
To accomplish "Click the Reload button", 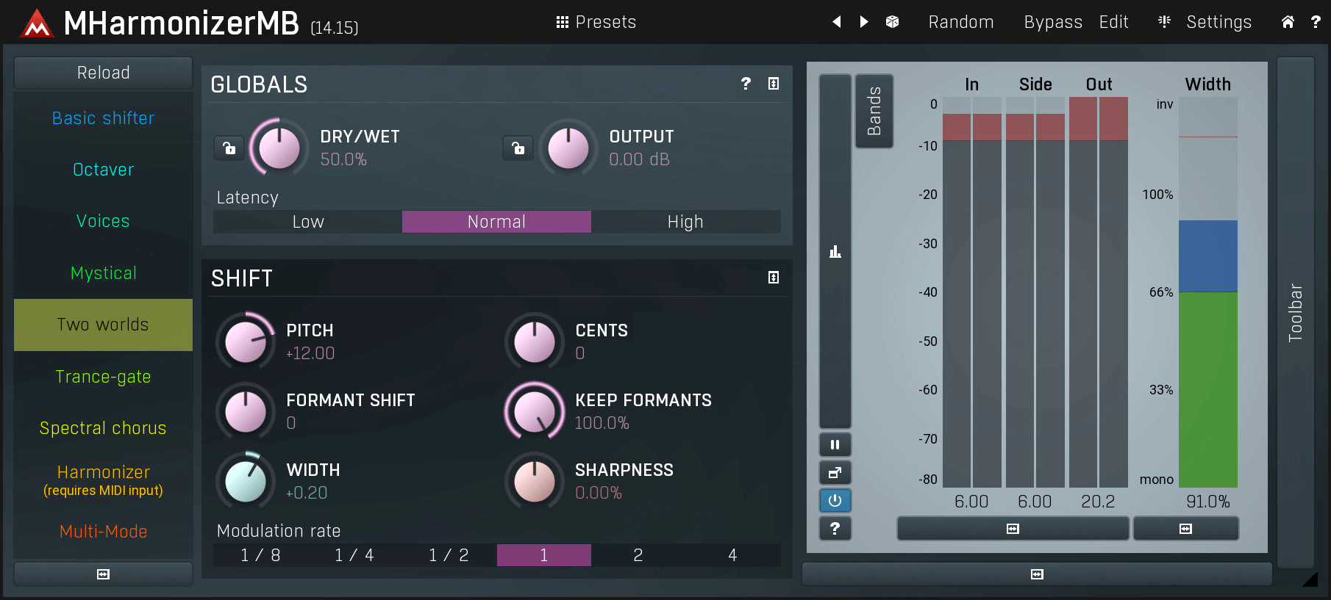I will pyautogui.click(x=103, y=73).
